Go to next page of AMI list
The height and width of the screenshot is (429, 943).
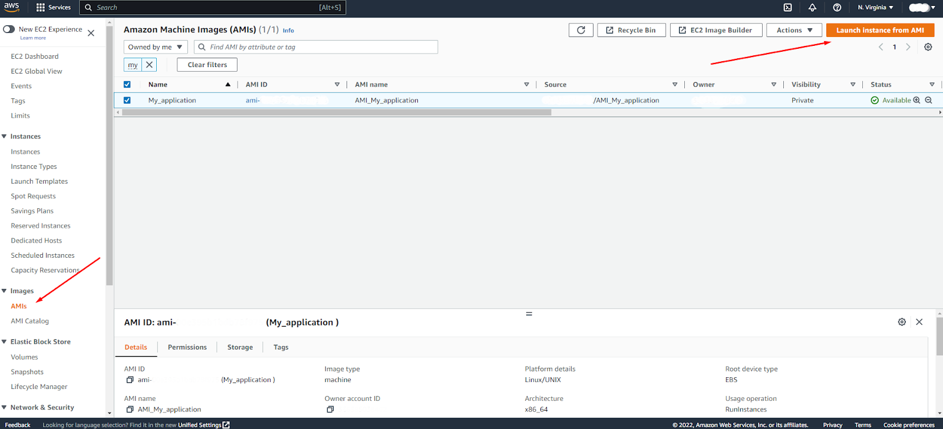pyautogui.click(x=908, y=47)
